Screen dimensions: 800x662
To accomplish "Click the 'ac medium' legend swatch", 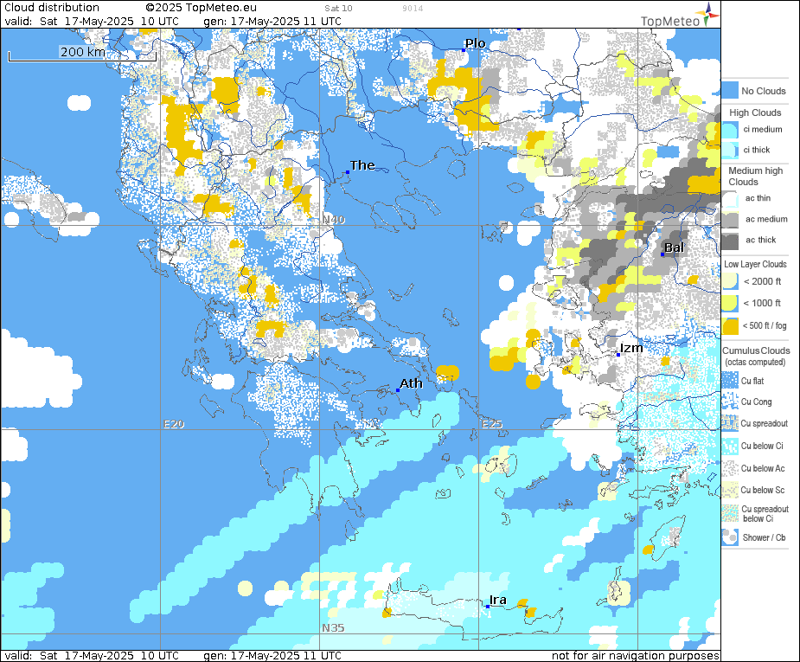I will tap(730, 220).
